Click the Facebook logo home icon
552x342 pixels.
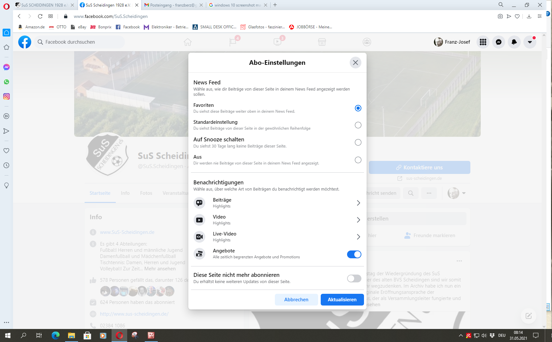pos(25,42)
